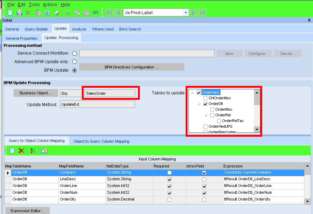This screenshot has height=214, width=313.
Task: Collapse the OrderDtl tree node
Action: [200, 104]
